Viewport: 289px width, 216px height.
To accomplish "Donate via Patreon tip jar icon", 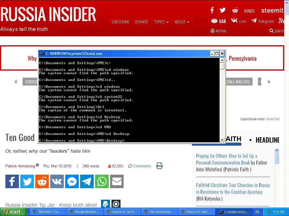I will click(116, 204).
